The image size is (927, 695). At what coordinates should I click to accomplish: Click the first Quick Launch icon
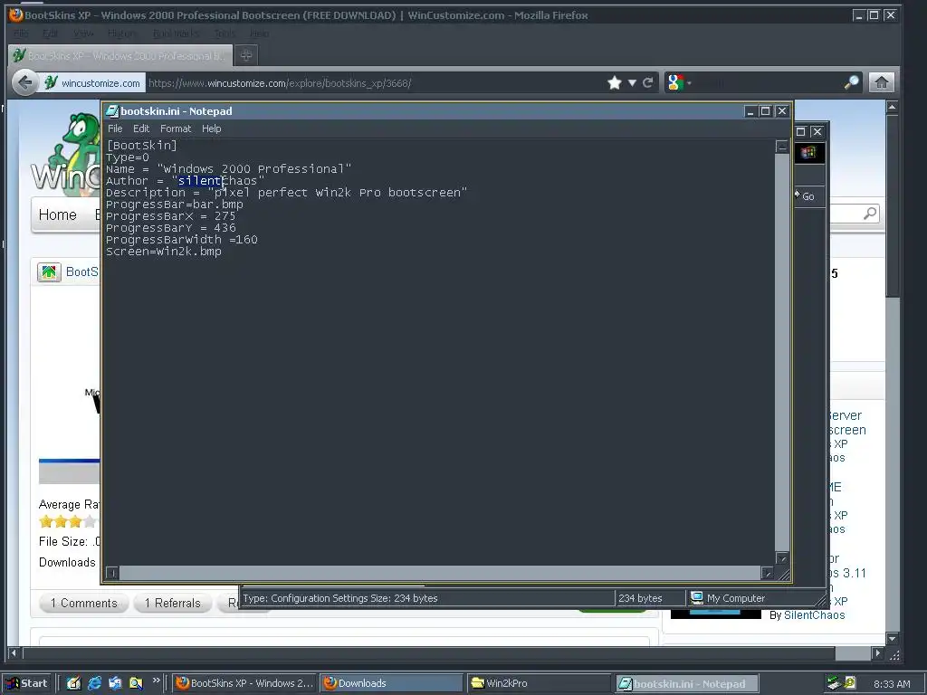(x=73, y=683)
